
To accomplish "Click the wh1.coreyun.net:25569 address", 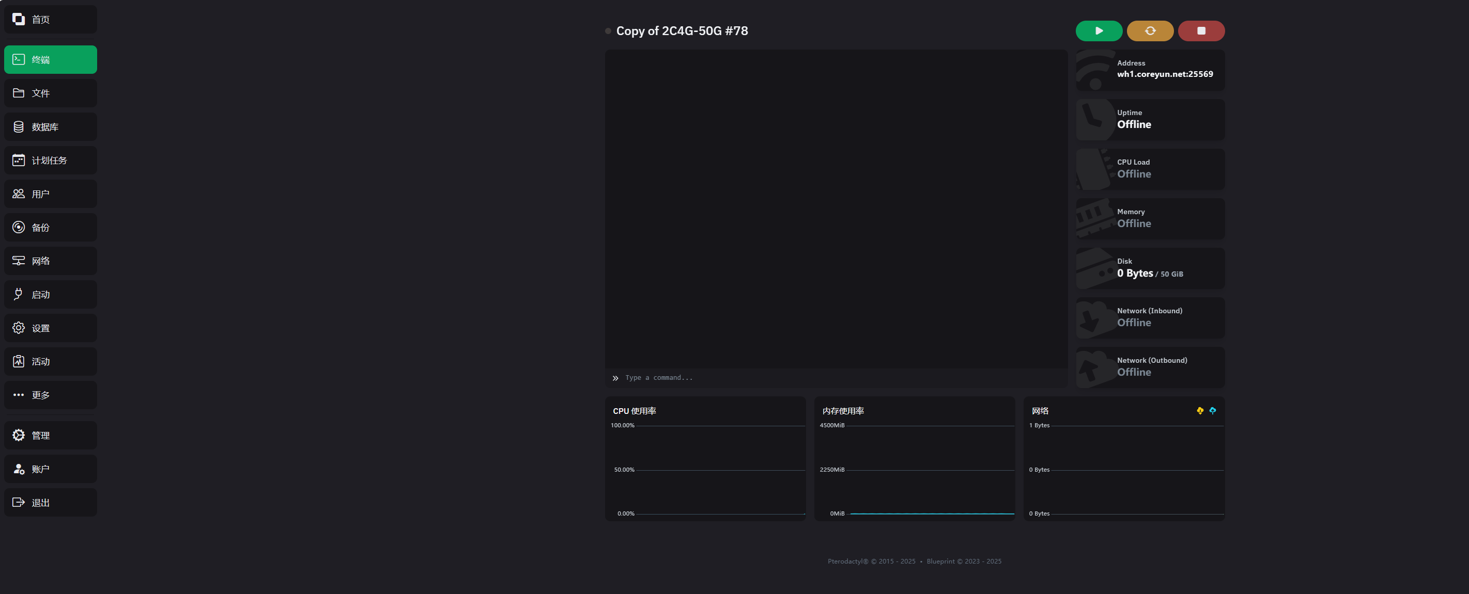I will click(1165, 74).
